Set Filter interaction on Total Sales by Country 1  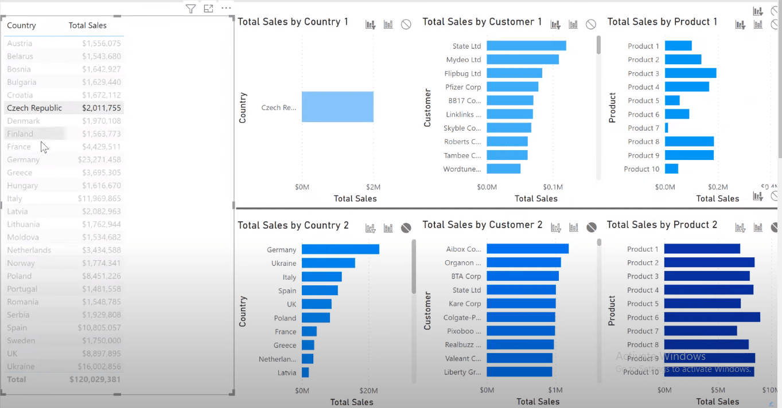[371, 25]
